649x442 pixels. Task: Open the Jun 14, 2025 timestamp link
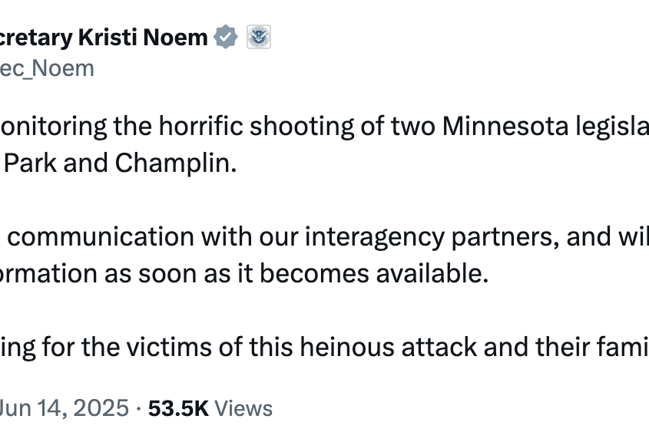pos(65,408)
